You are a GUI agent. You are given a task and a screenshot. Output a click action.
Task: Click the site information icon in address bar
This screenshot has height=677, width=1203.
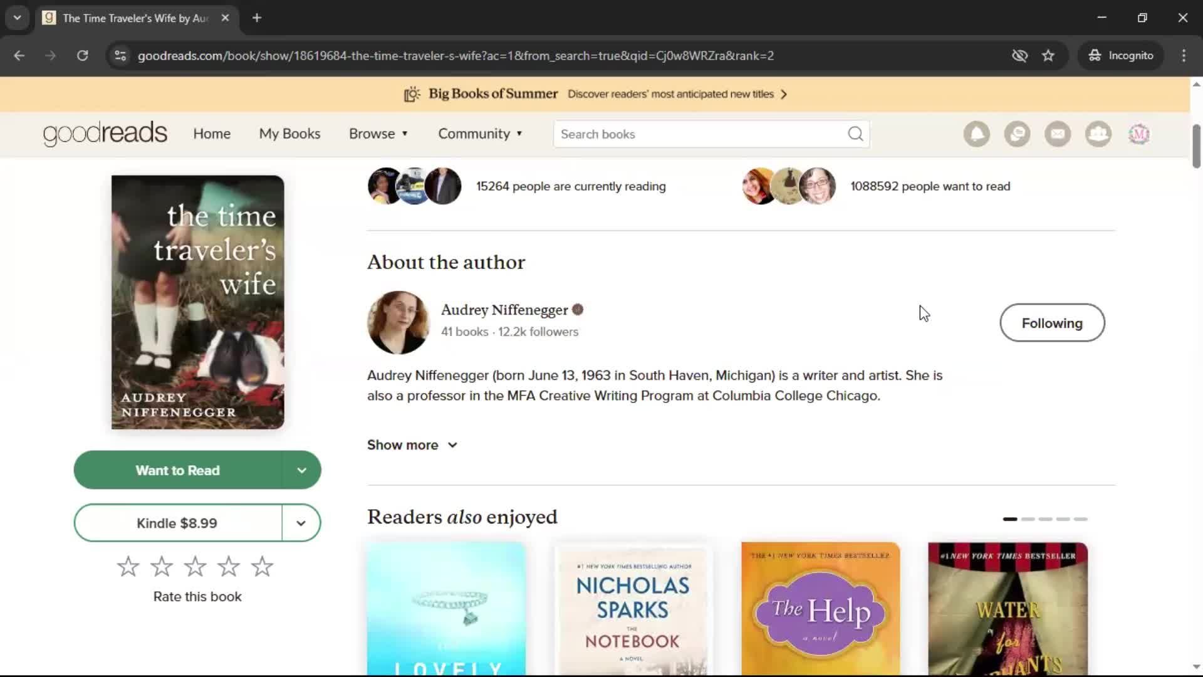(120, 56)
